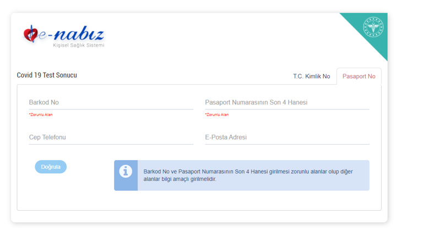424x231 pixels.
Task: Click the E-Posta Adresi placeholder text
Action: [x=226, y=137]
